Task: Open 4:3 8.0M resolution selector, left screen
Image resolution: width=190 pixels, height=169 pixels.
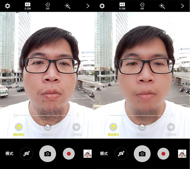Action: click(x=28, y=6)
